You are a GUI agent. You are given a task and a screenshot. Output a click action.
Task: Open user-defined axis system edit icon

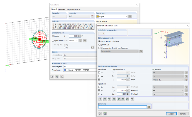click(141, 51)
